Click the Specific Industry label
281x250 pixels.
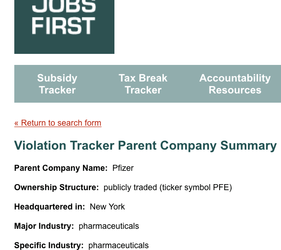coord(49,245)
